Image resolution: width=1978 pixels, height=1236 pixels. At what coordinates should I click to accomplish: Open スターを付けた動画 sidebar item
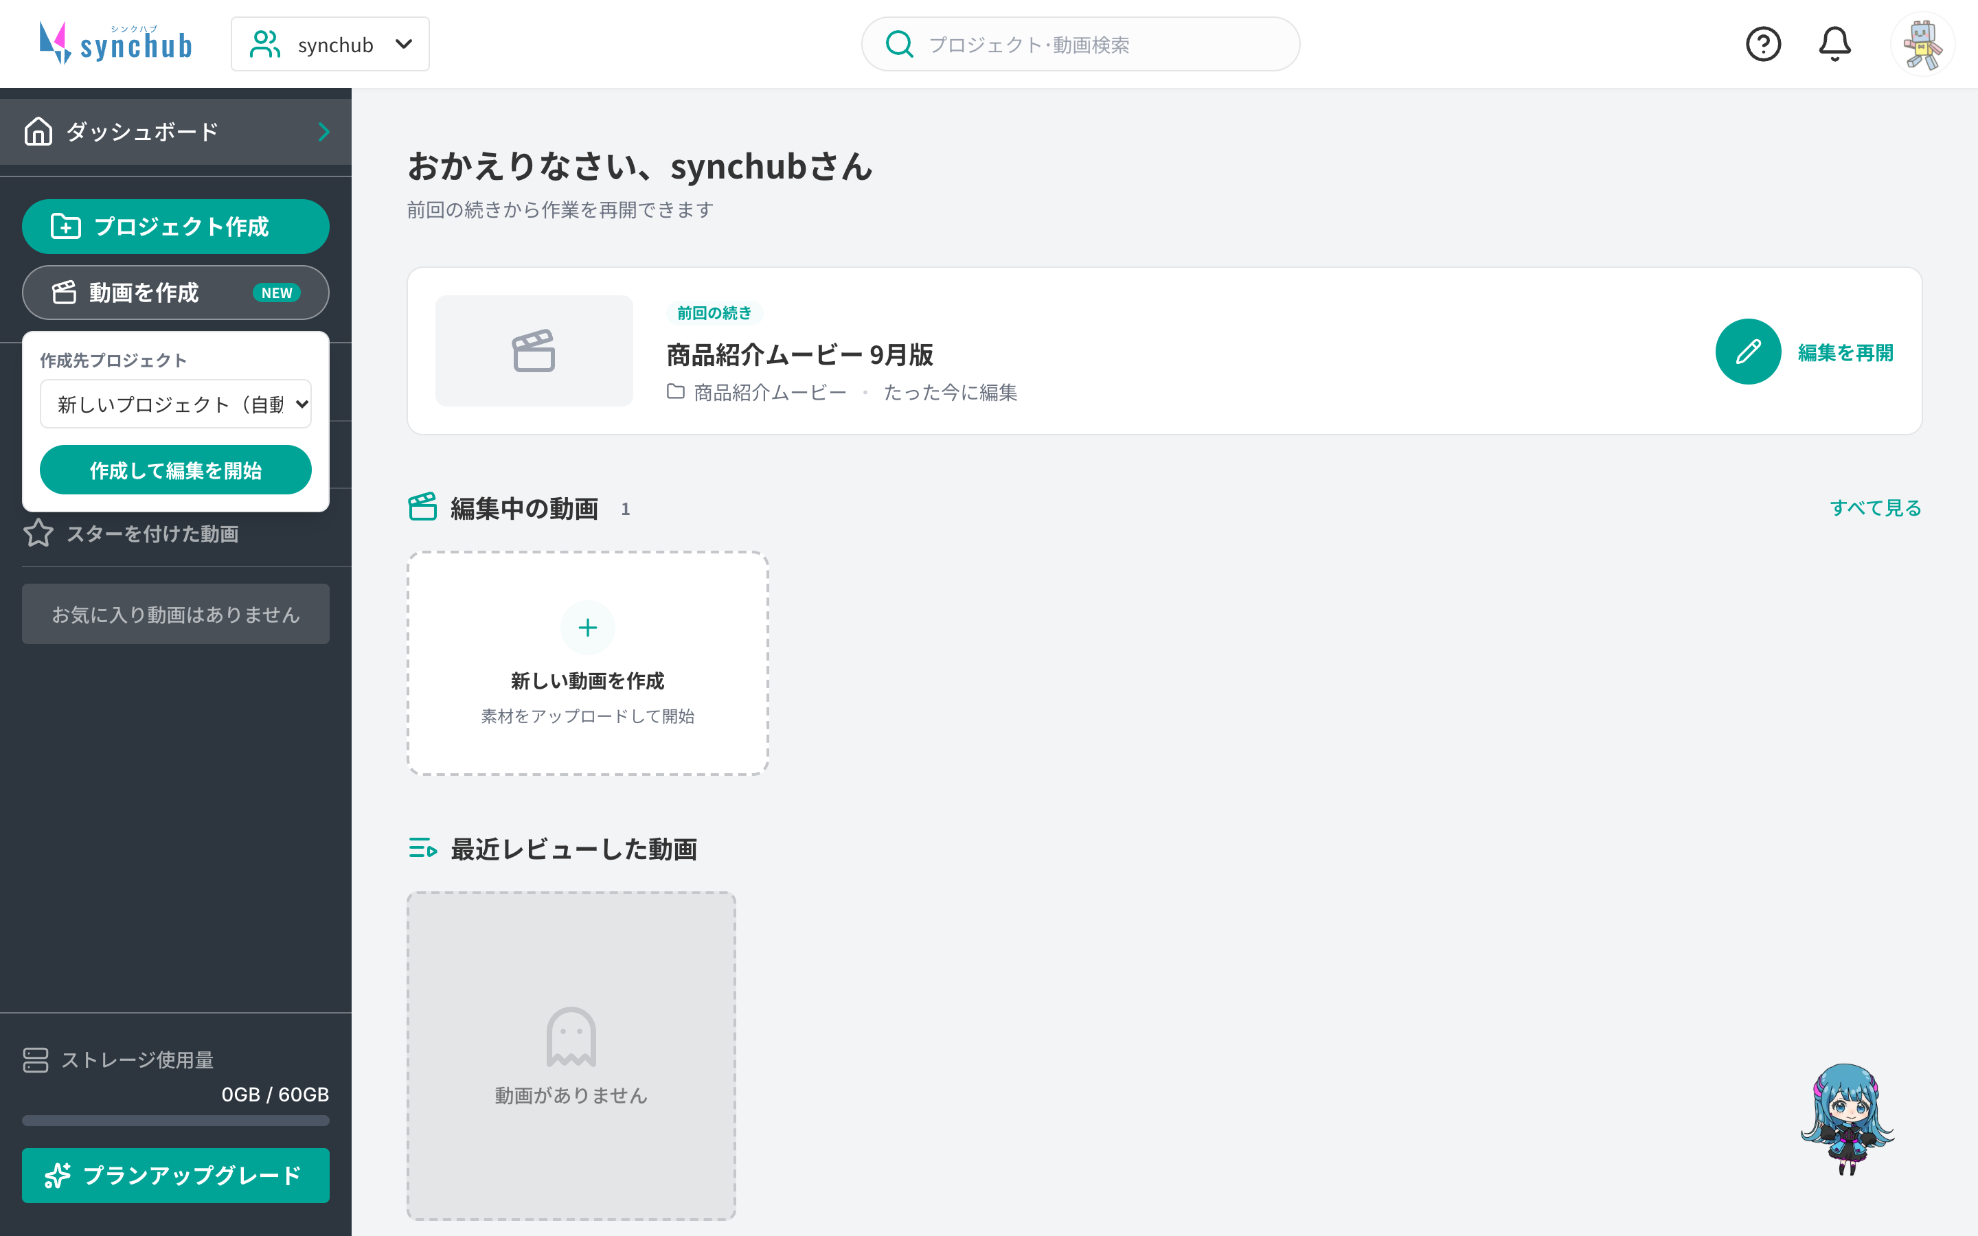pos(176,534)
